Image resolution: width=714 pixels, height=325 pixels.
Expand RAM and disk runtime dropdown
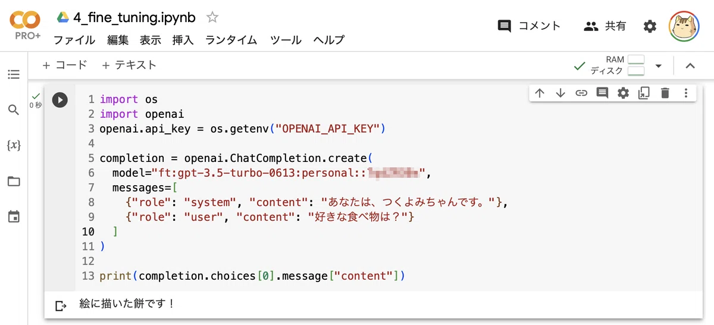[659, 66]
